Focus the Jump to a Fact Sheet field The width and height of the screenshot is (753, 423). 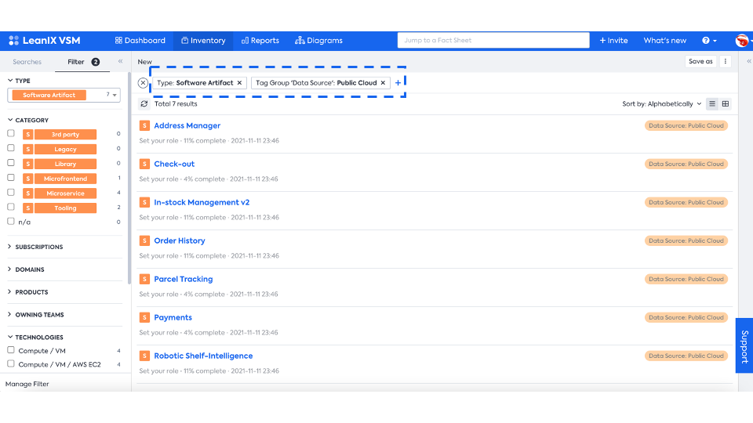coord(493,40)
